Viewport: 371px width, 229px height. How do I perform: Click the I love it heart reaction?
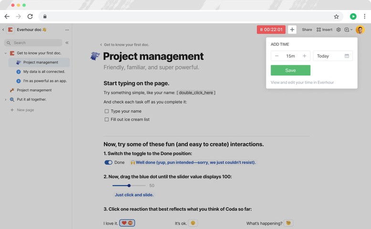point(127,223)
